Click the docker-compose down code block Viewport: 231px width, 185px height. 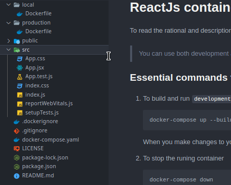[187, 177]
